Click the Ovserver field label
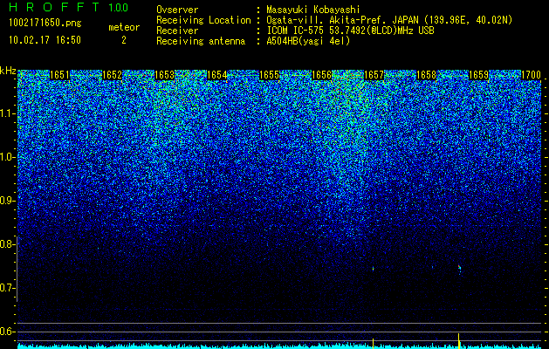The width and height of the screenshot is (549, 349). 177,10
